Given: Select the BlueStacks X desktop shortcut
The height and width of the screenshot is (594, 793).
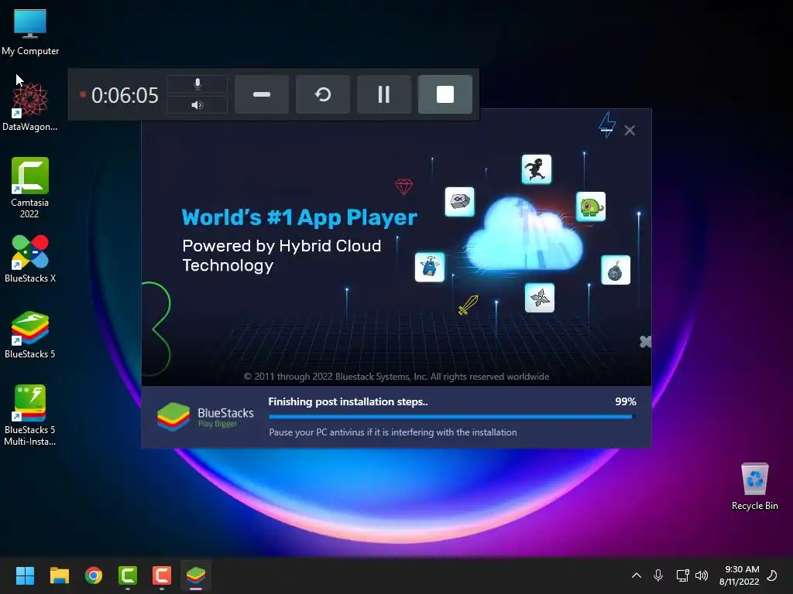Looking at the screenshot, I should [30, 258].
